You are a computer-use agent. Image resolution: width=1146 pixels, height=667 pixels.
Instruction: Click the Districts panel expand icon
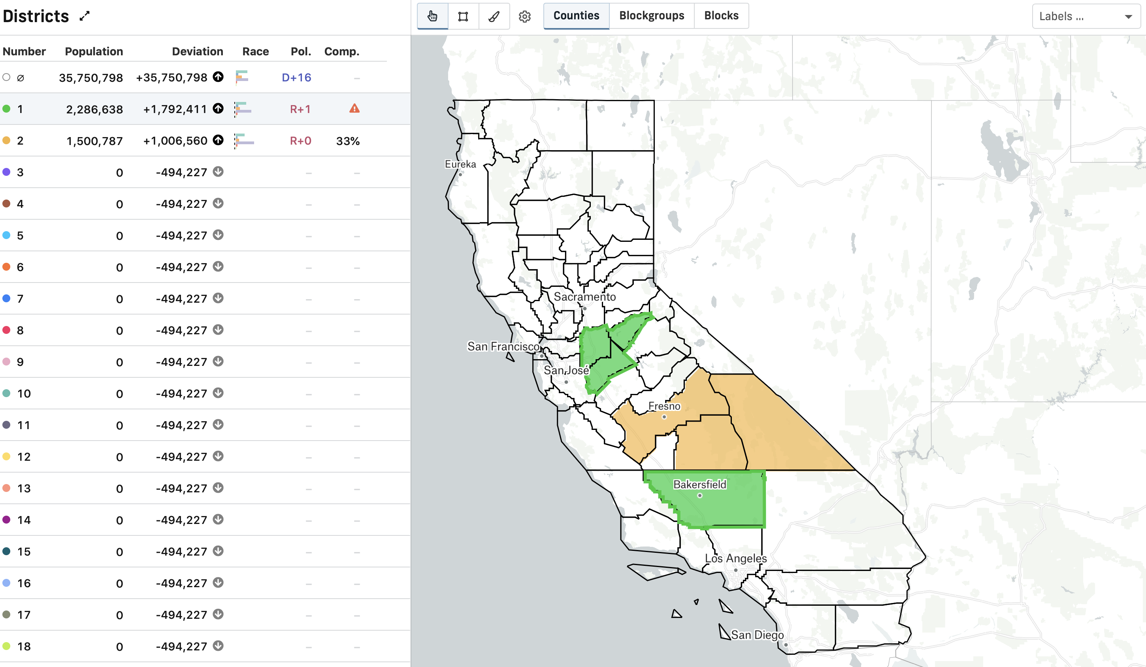point(85,16)
